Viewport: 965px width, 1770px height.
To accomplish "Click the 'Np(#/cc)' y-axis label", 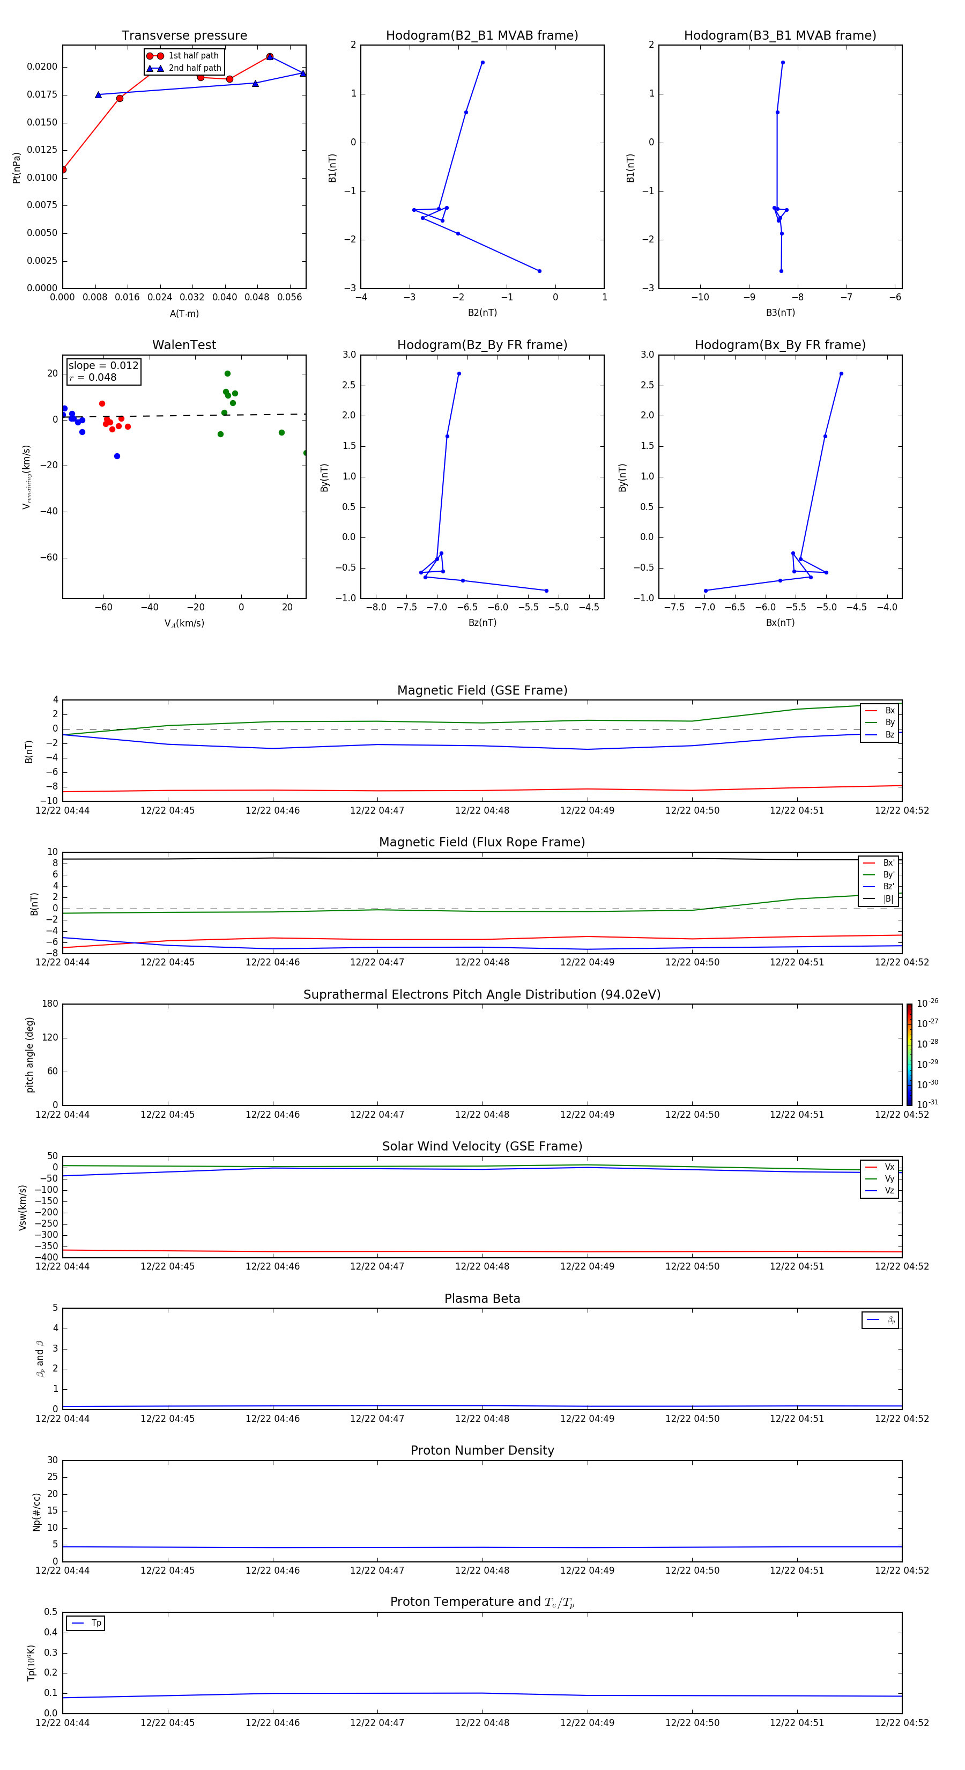I will (36, 1511).
